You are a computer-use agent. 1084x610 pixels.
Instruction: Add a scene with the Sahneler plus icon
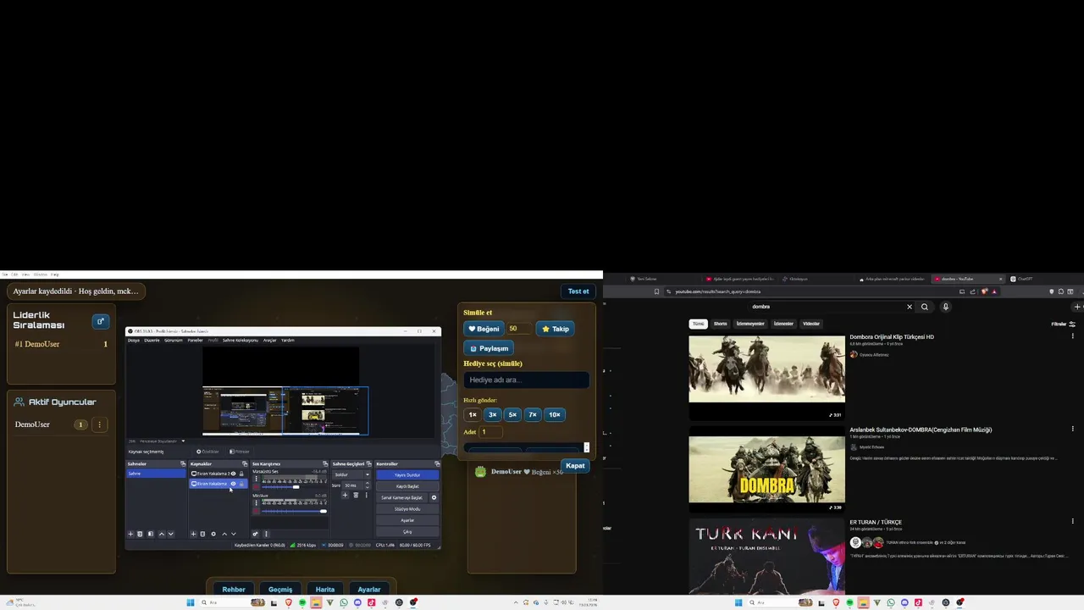coord(130,534)
